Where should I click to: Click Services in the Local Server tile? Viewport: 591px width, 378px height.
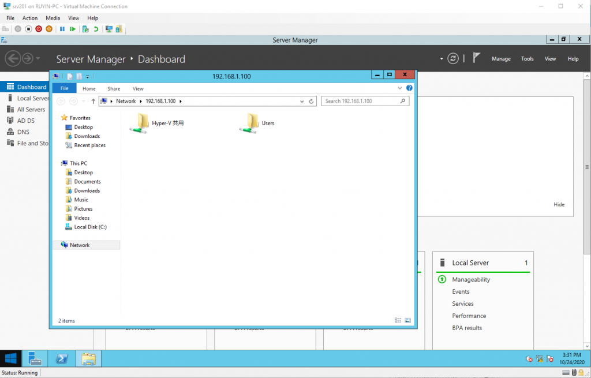click(462, 304)
